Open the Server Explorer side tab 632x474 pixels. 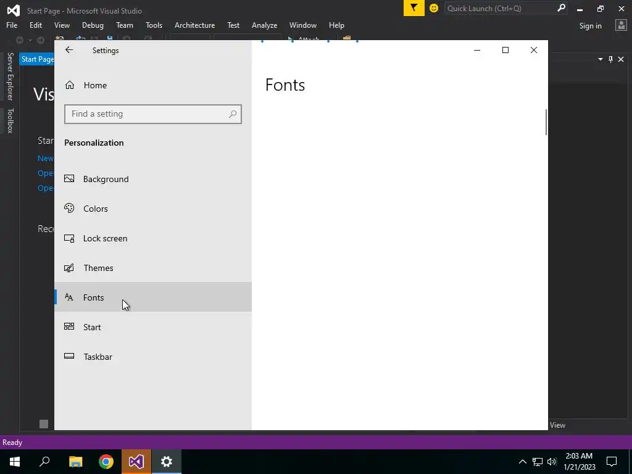coord(10,76)
